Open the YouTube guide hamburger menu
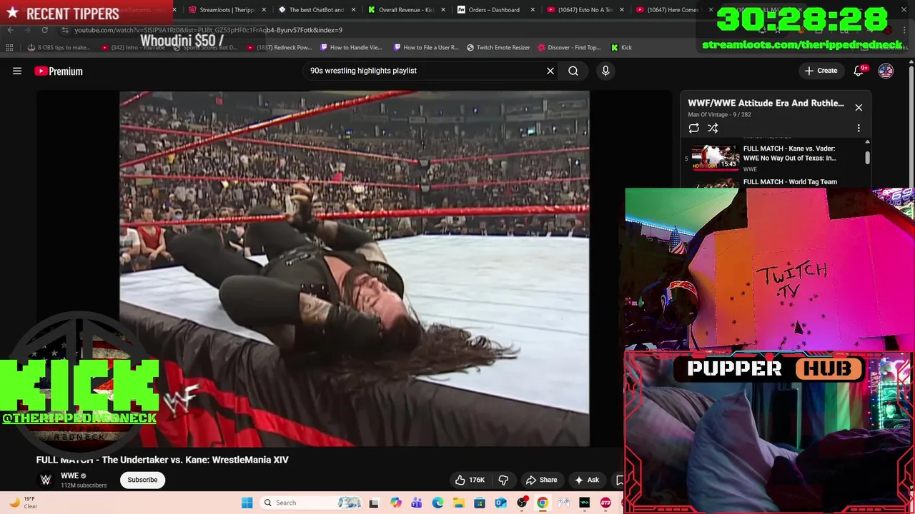 (17, 71)
